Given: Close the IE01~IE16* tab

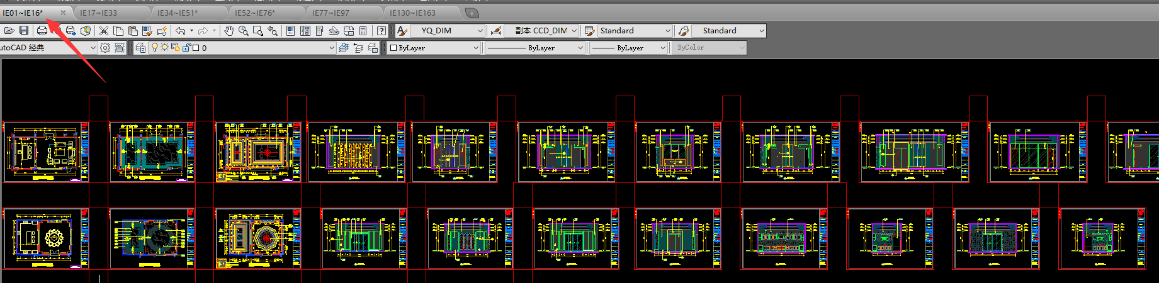Looking at the screenshot, I should tap(63, 13).
